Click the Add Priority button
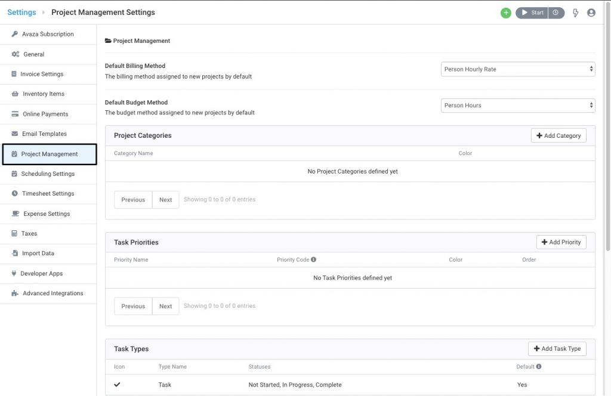Image resolution: width=611 pixels, height=396 pixels. click(x=561, y=242)
